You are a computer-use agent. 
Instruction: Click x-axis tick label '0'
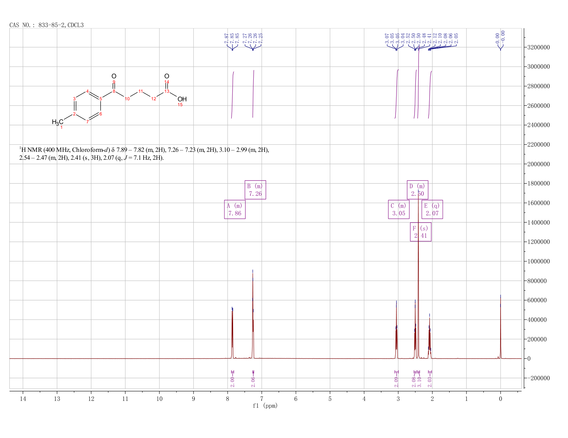500,398
